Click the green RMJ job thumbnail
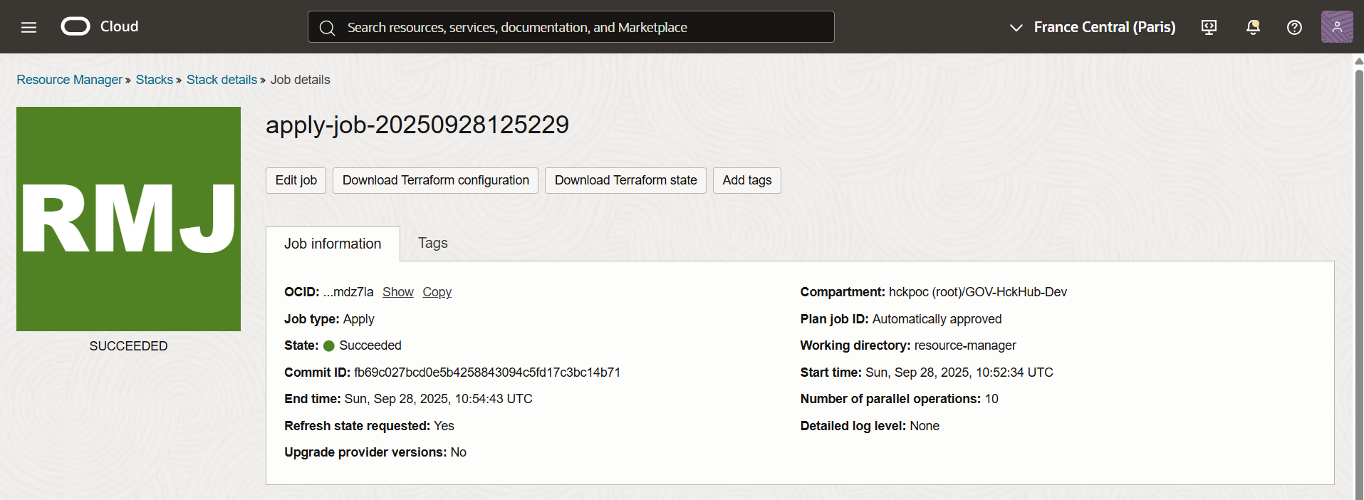The width and height of the screenshot is (1364, 500). click(128, 219)
